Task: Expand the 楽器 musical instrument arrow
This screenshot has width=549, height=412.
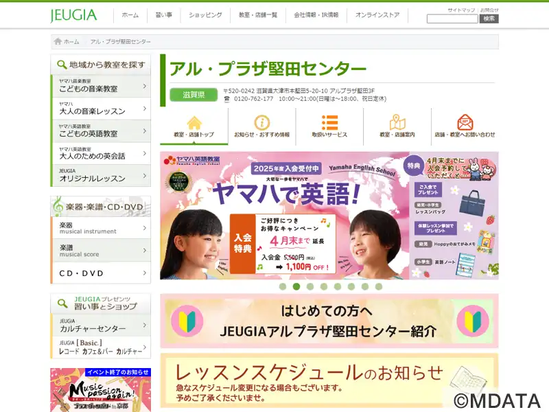Action: click(x=145, y=228)
